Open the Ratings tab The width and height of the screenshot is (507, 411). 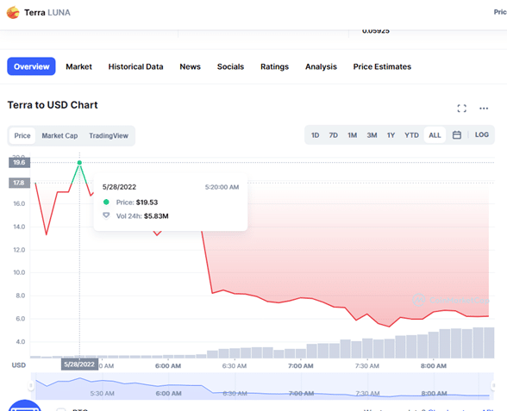click(x=274, y=66)
